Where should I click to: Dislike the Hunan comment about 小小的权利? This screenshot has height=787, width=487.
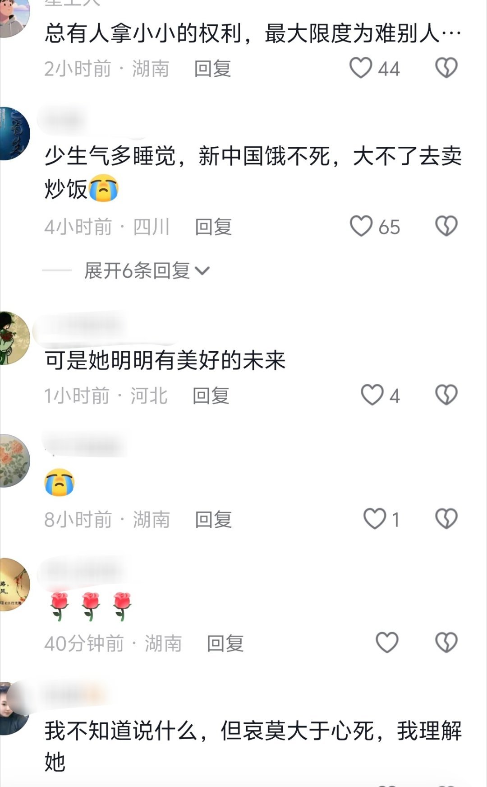[446, 68]
